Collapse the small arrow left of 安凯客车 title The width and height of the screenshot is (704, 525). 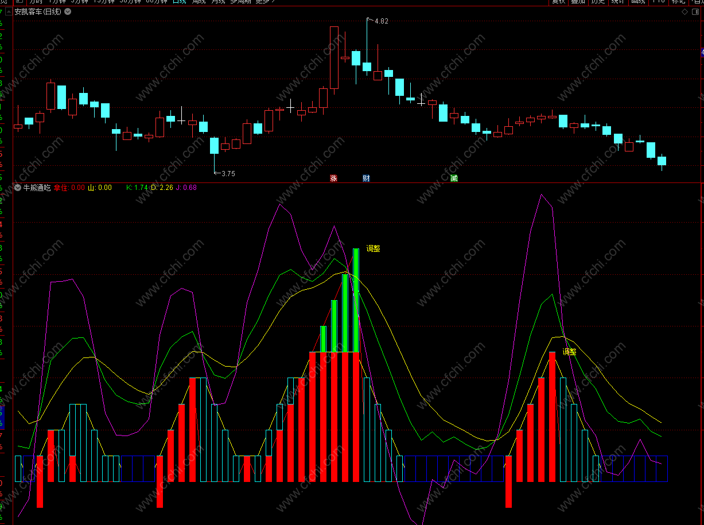10,11
